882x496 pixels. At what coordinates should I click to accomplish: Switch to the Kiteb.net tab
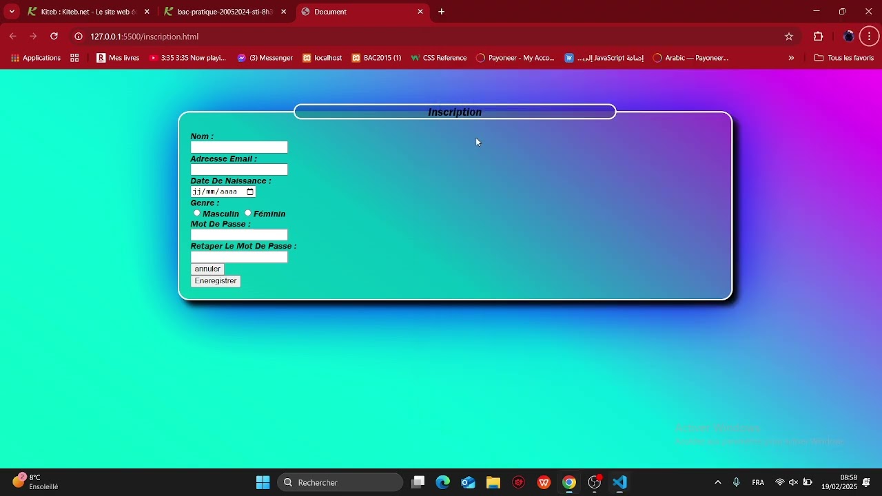89,12
